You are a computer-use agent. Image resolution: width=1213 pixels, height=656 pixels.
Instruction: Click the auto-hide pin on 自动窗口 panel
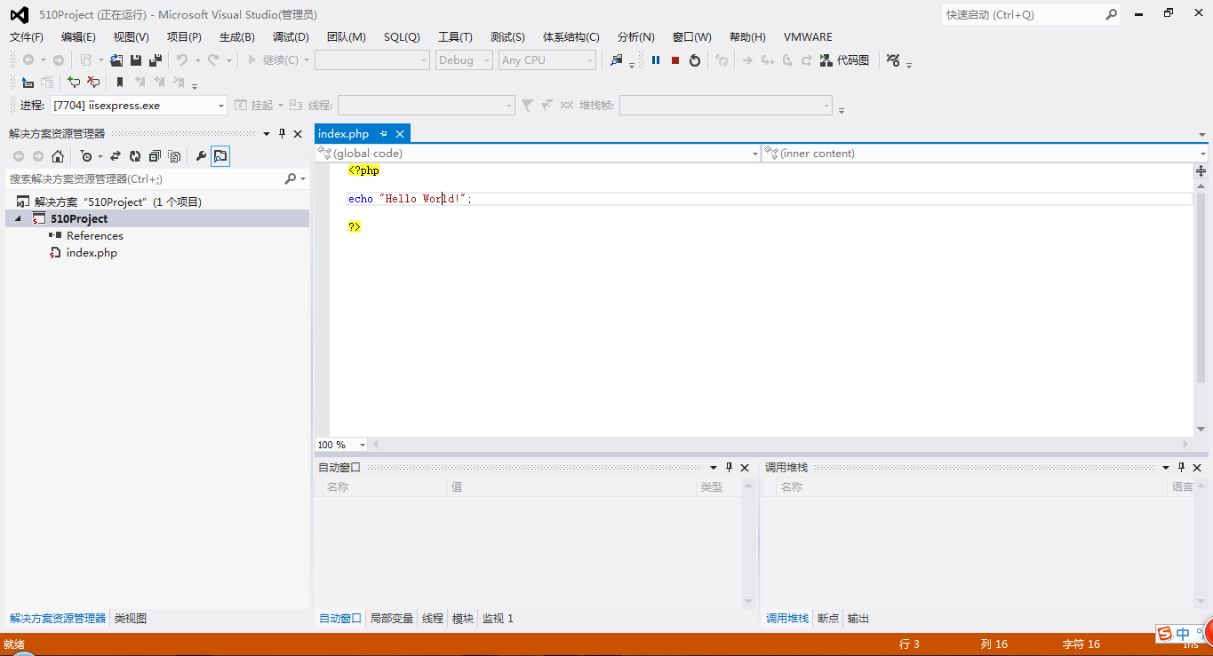(x=730, y=468)
